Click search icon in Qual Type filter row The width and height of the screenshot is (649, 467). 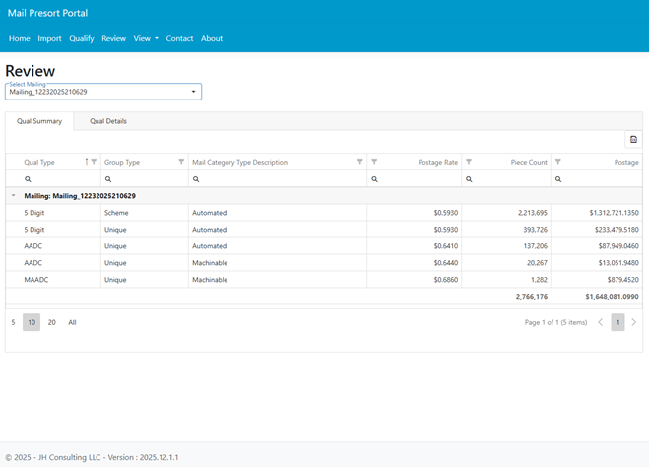[28, 179]
